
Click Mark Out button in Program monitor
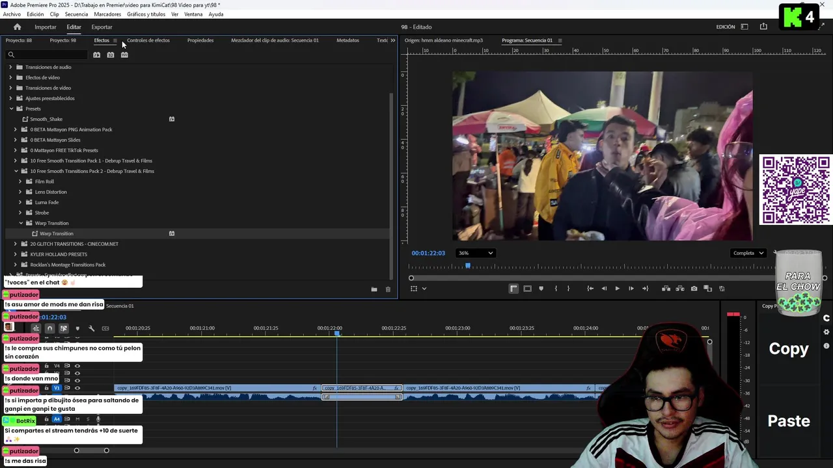[568, 289]
